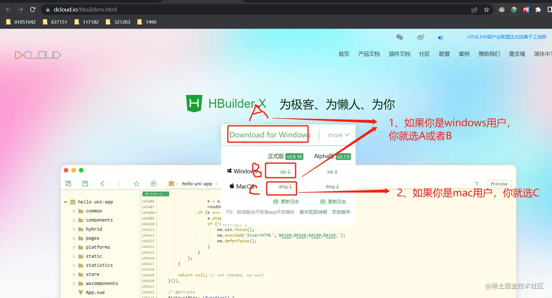The width and height of the screenshot is (552, 298).
Task: Click Download for Windows button
Action: coord(269,135)
